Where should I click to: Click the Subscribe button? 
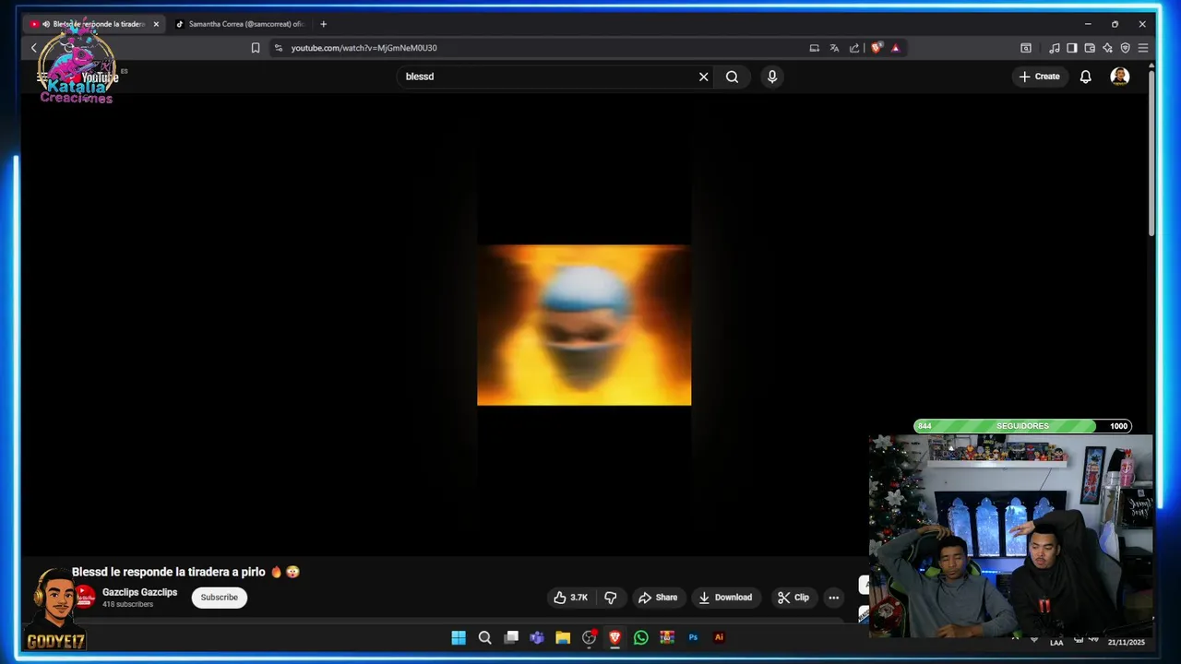(x=220, y=598)
